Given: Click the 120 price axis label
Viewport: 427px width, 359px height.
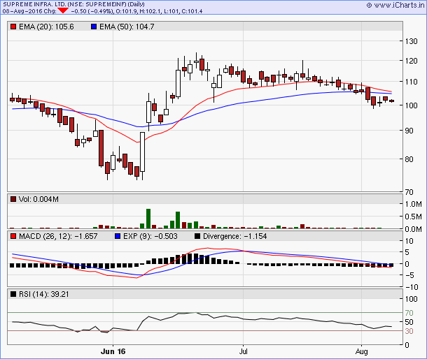Looking at the screenshot, I should coord(411,61).
